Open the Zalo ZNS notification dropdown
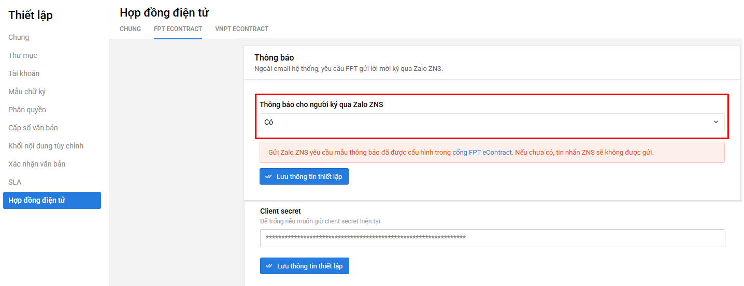Screen dimensions: 744x286 pyautogui.click(x=492, y=122)
